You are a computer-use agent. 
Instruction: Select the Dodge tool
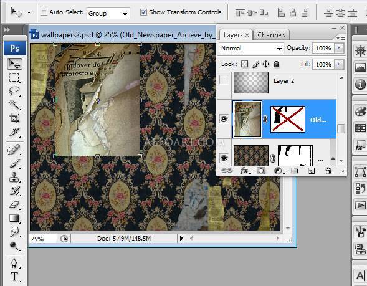tap(14, 245)
